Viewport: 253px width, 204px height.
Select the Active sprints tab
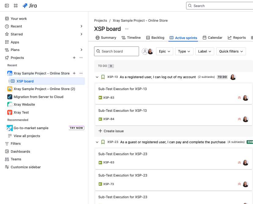pos(183,38)
